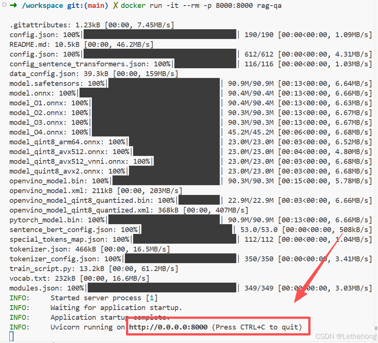The height and width of the screenshot is (343, 378).
Task: Click the 4.80MB/s speed value
Action: click(352, 151)
